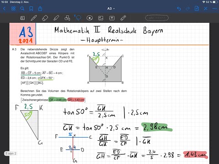Add a new page

pyautogui.click(x=197, y=9)
